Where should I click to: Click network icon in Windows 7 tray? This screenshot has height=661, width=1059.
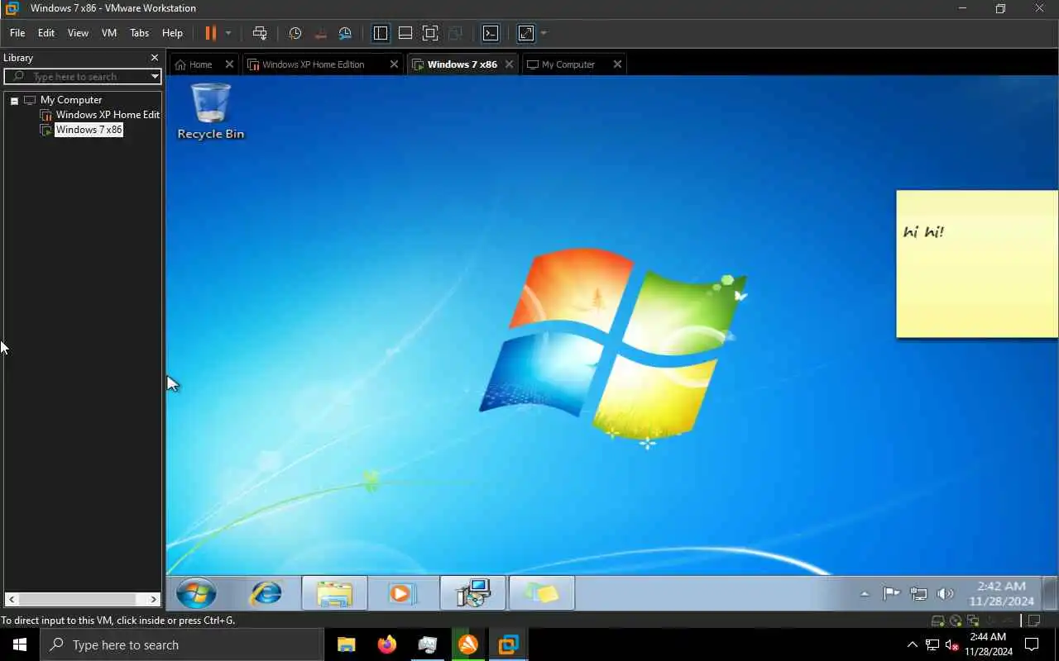tap(918, 593)
